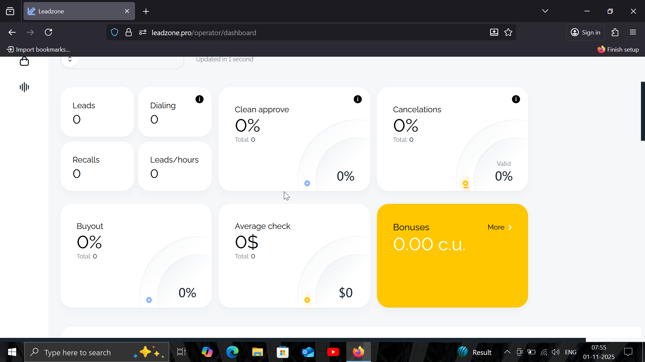Click the Clean approve info icon
This screenshot has width=645, height=362.
click(357, 99)
